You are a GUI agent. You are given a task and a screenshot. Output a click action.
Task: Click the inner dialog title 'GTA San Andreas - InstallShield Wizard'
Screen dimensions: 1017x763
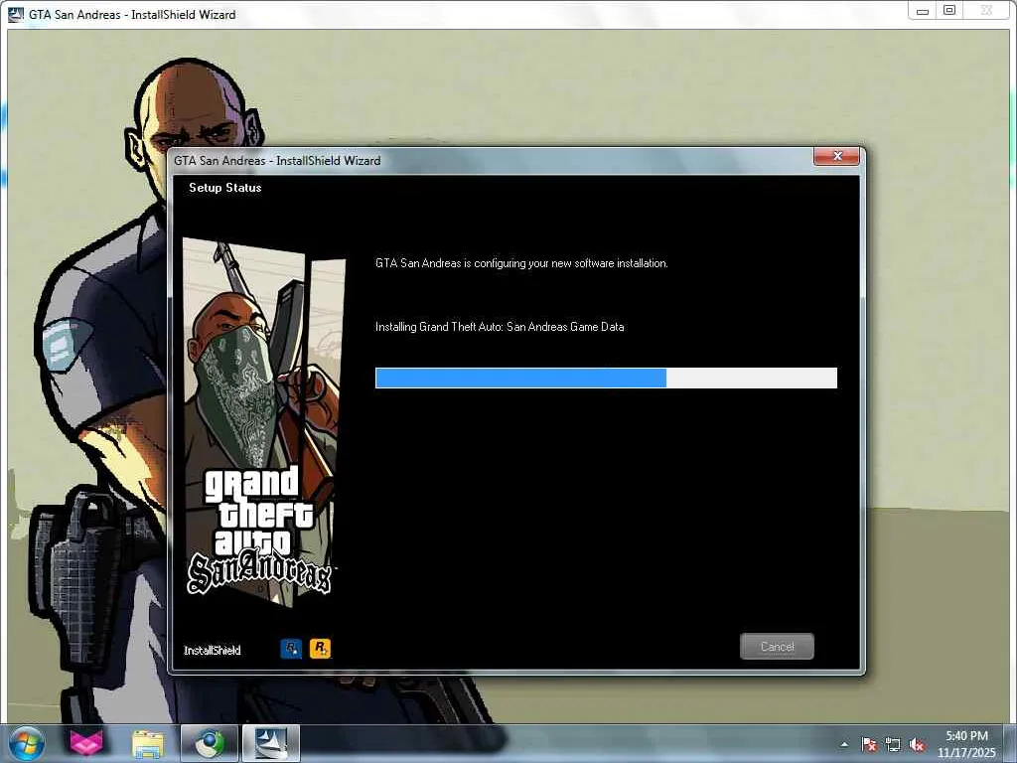coord(277,160)
